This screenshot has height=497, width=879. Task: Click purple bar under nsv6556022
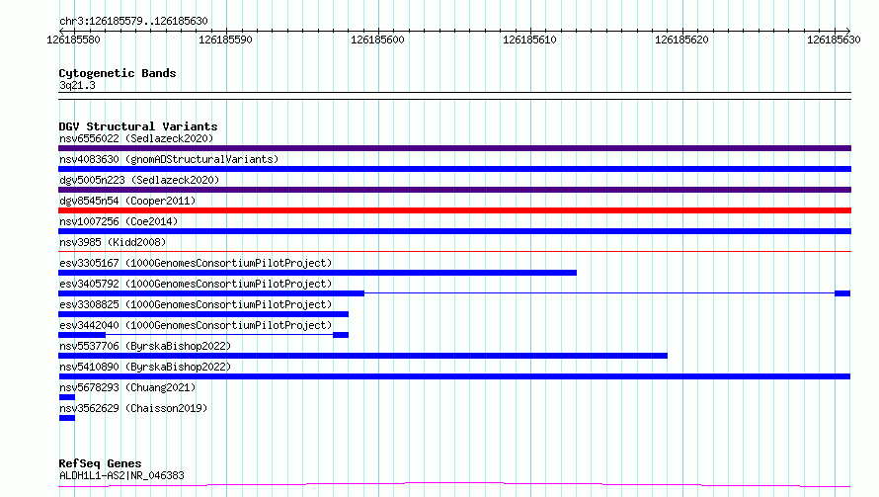[x=454, y=148]
